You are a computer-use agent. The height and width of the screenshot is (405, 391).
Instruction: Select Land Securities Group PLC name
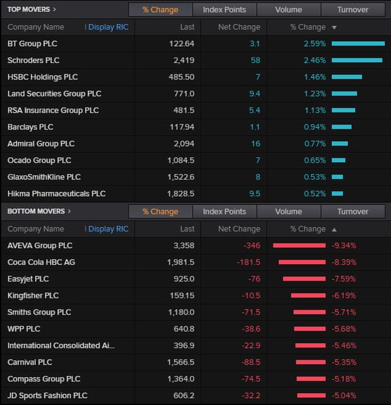point(54,94)
